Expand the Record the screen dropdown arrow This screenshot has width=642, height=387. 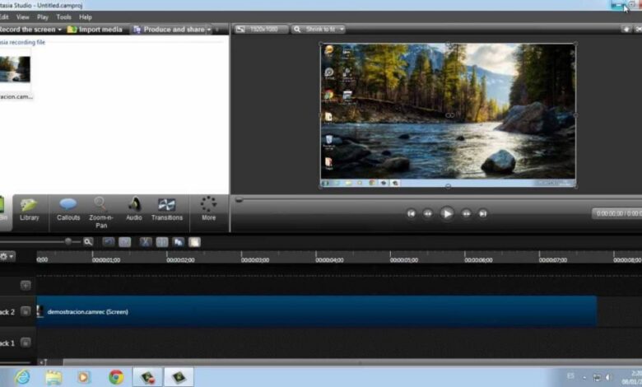click(x=60, y=30)
